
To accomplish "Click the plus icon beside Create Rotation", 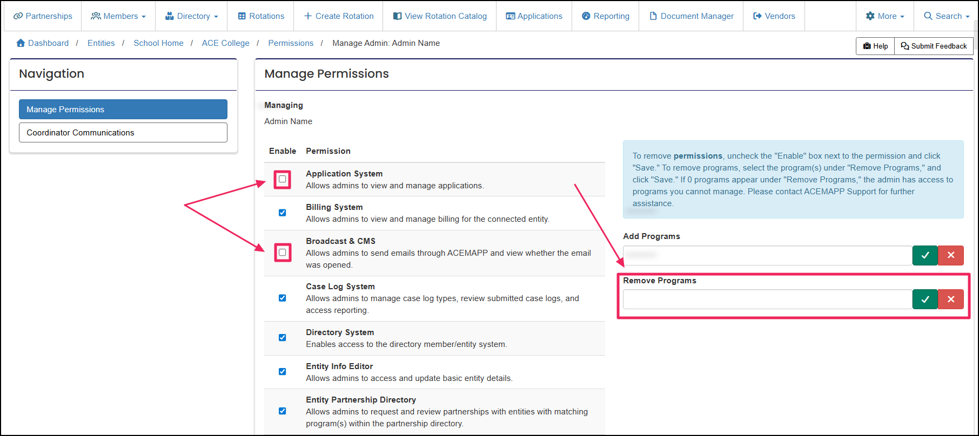I will tap(308, 16).
